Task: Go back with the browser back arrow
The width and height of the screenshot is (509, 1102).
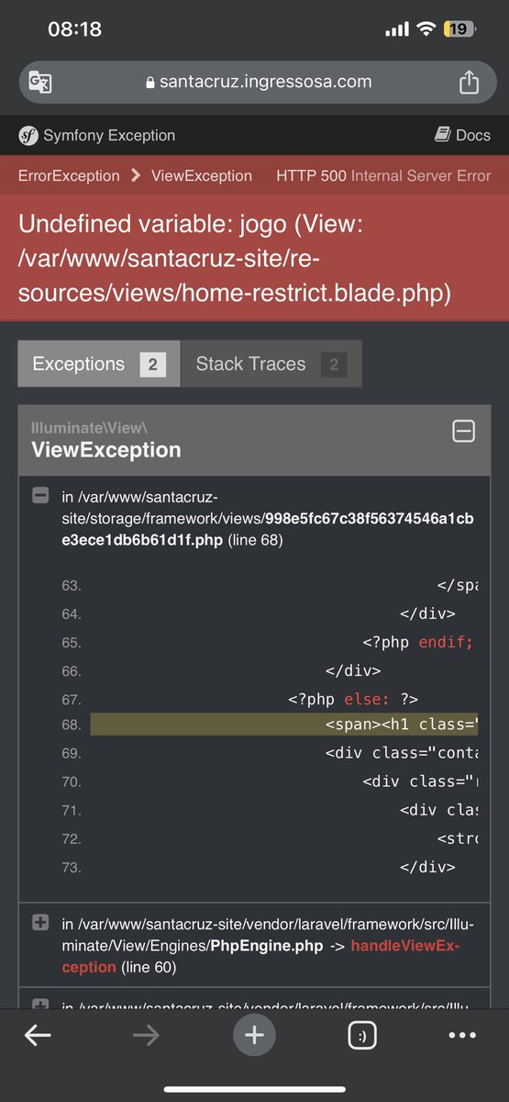Action: (x=38, y=1035)
